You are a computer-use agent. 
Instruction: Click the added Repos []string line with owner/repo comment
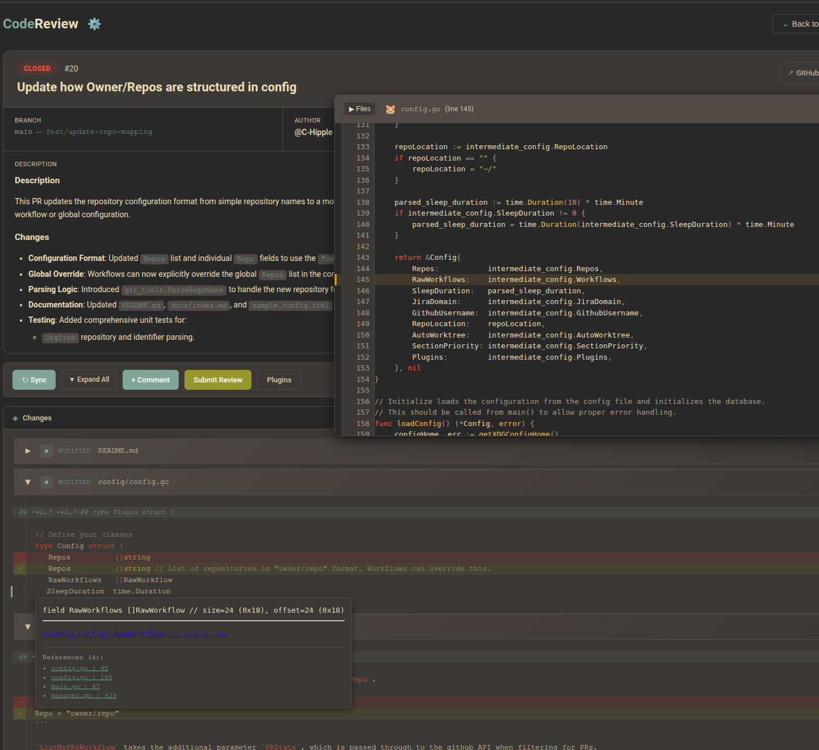[x=417, y=568]
